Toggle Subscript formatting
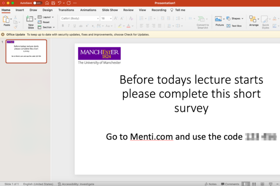The height and width of the screenshot is (186, 280). (x=93, y=26)
